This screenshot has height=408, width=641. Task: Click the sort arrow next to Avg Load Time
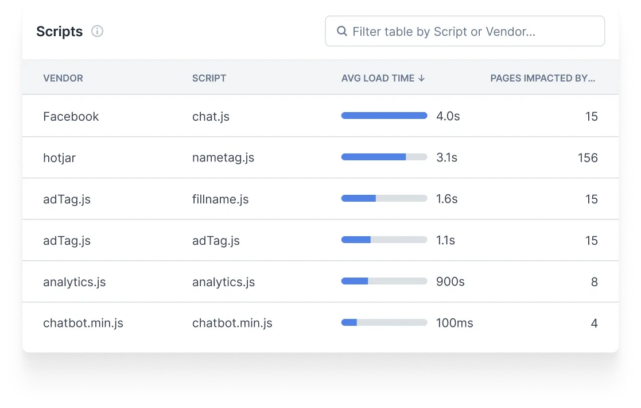coord(422,78)
